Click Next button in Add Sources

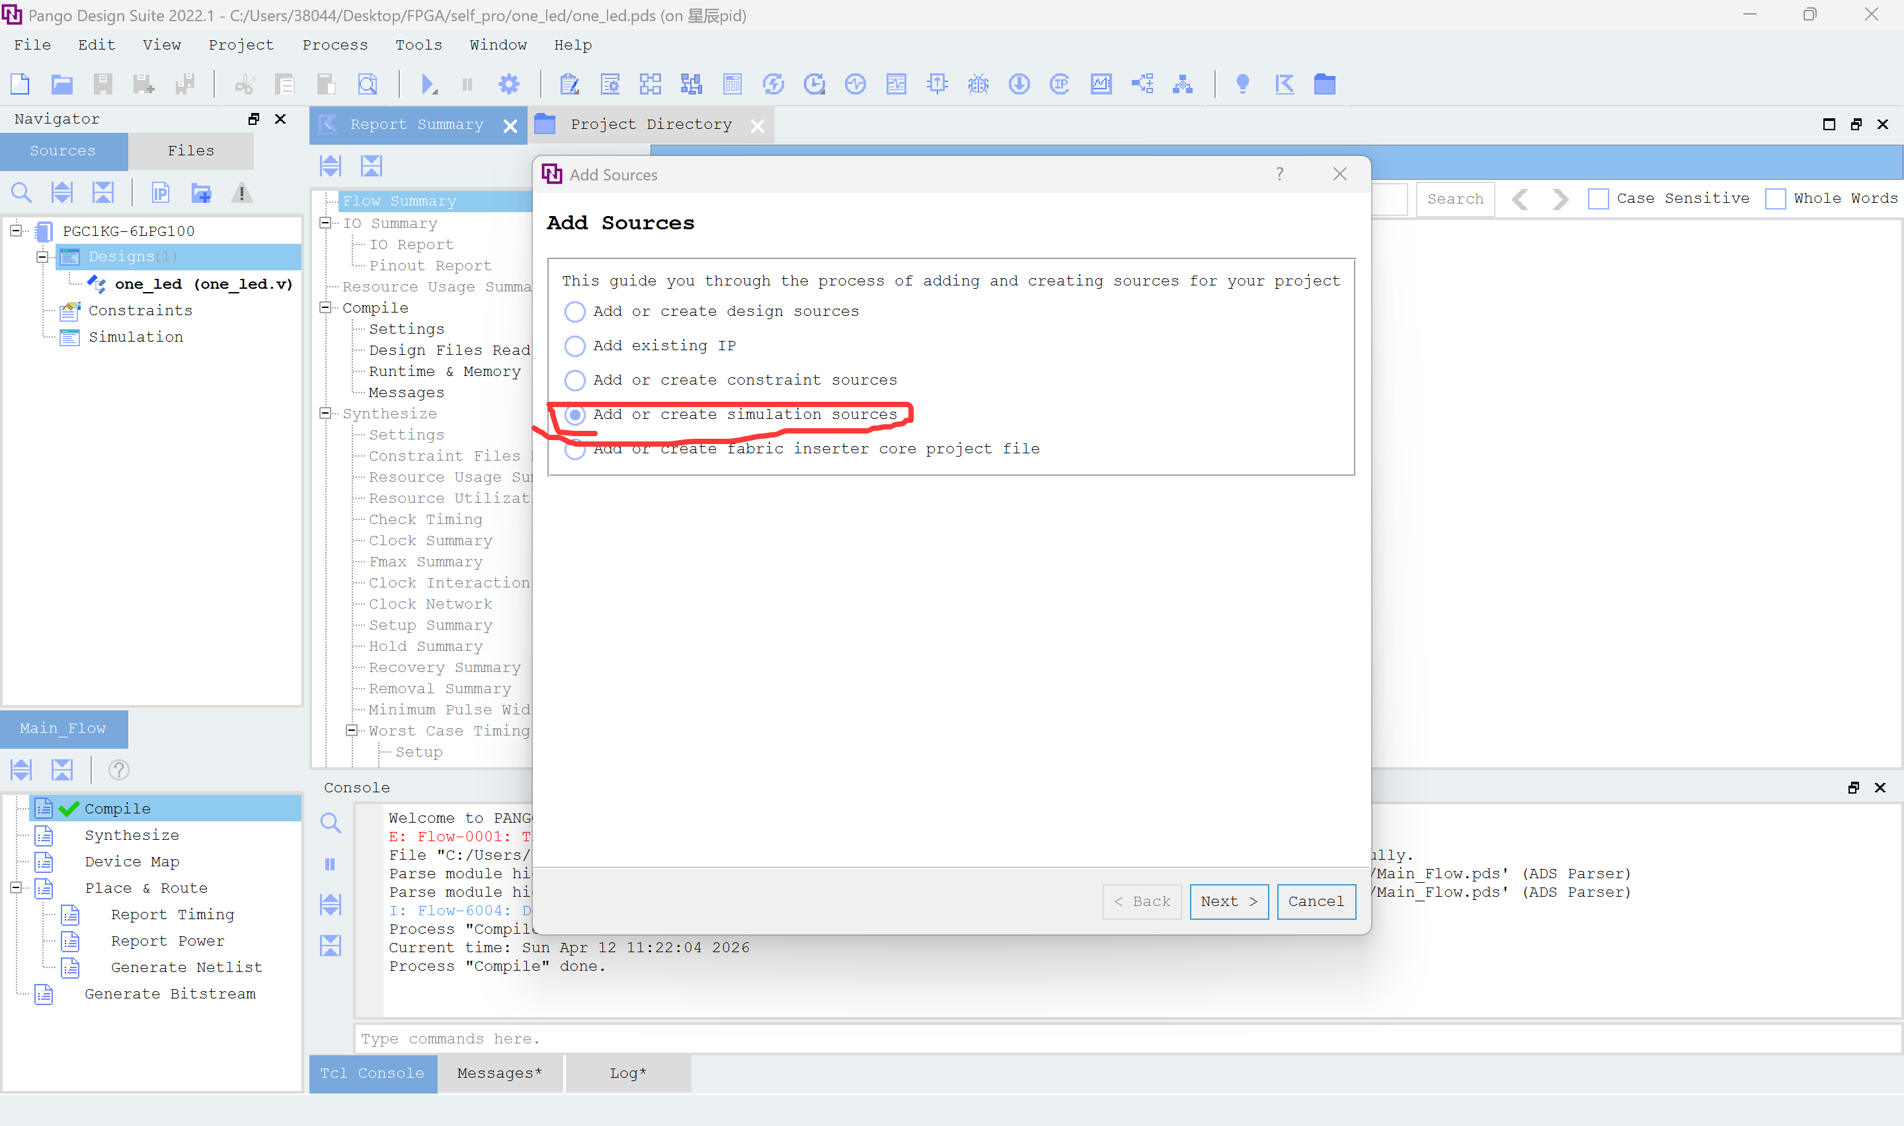[1228, 901]
